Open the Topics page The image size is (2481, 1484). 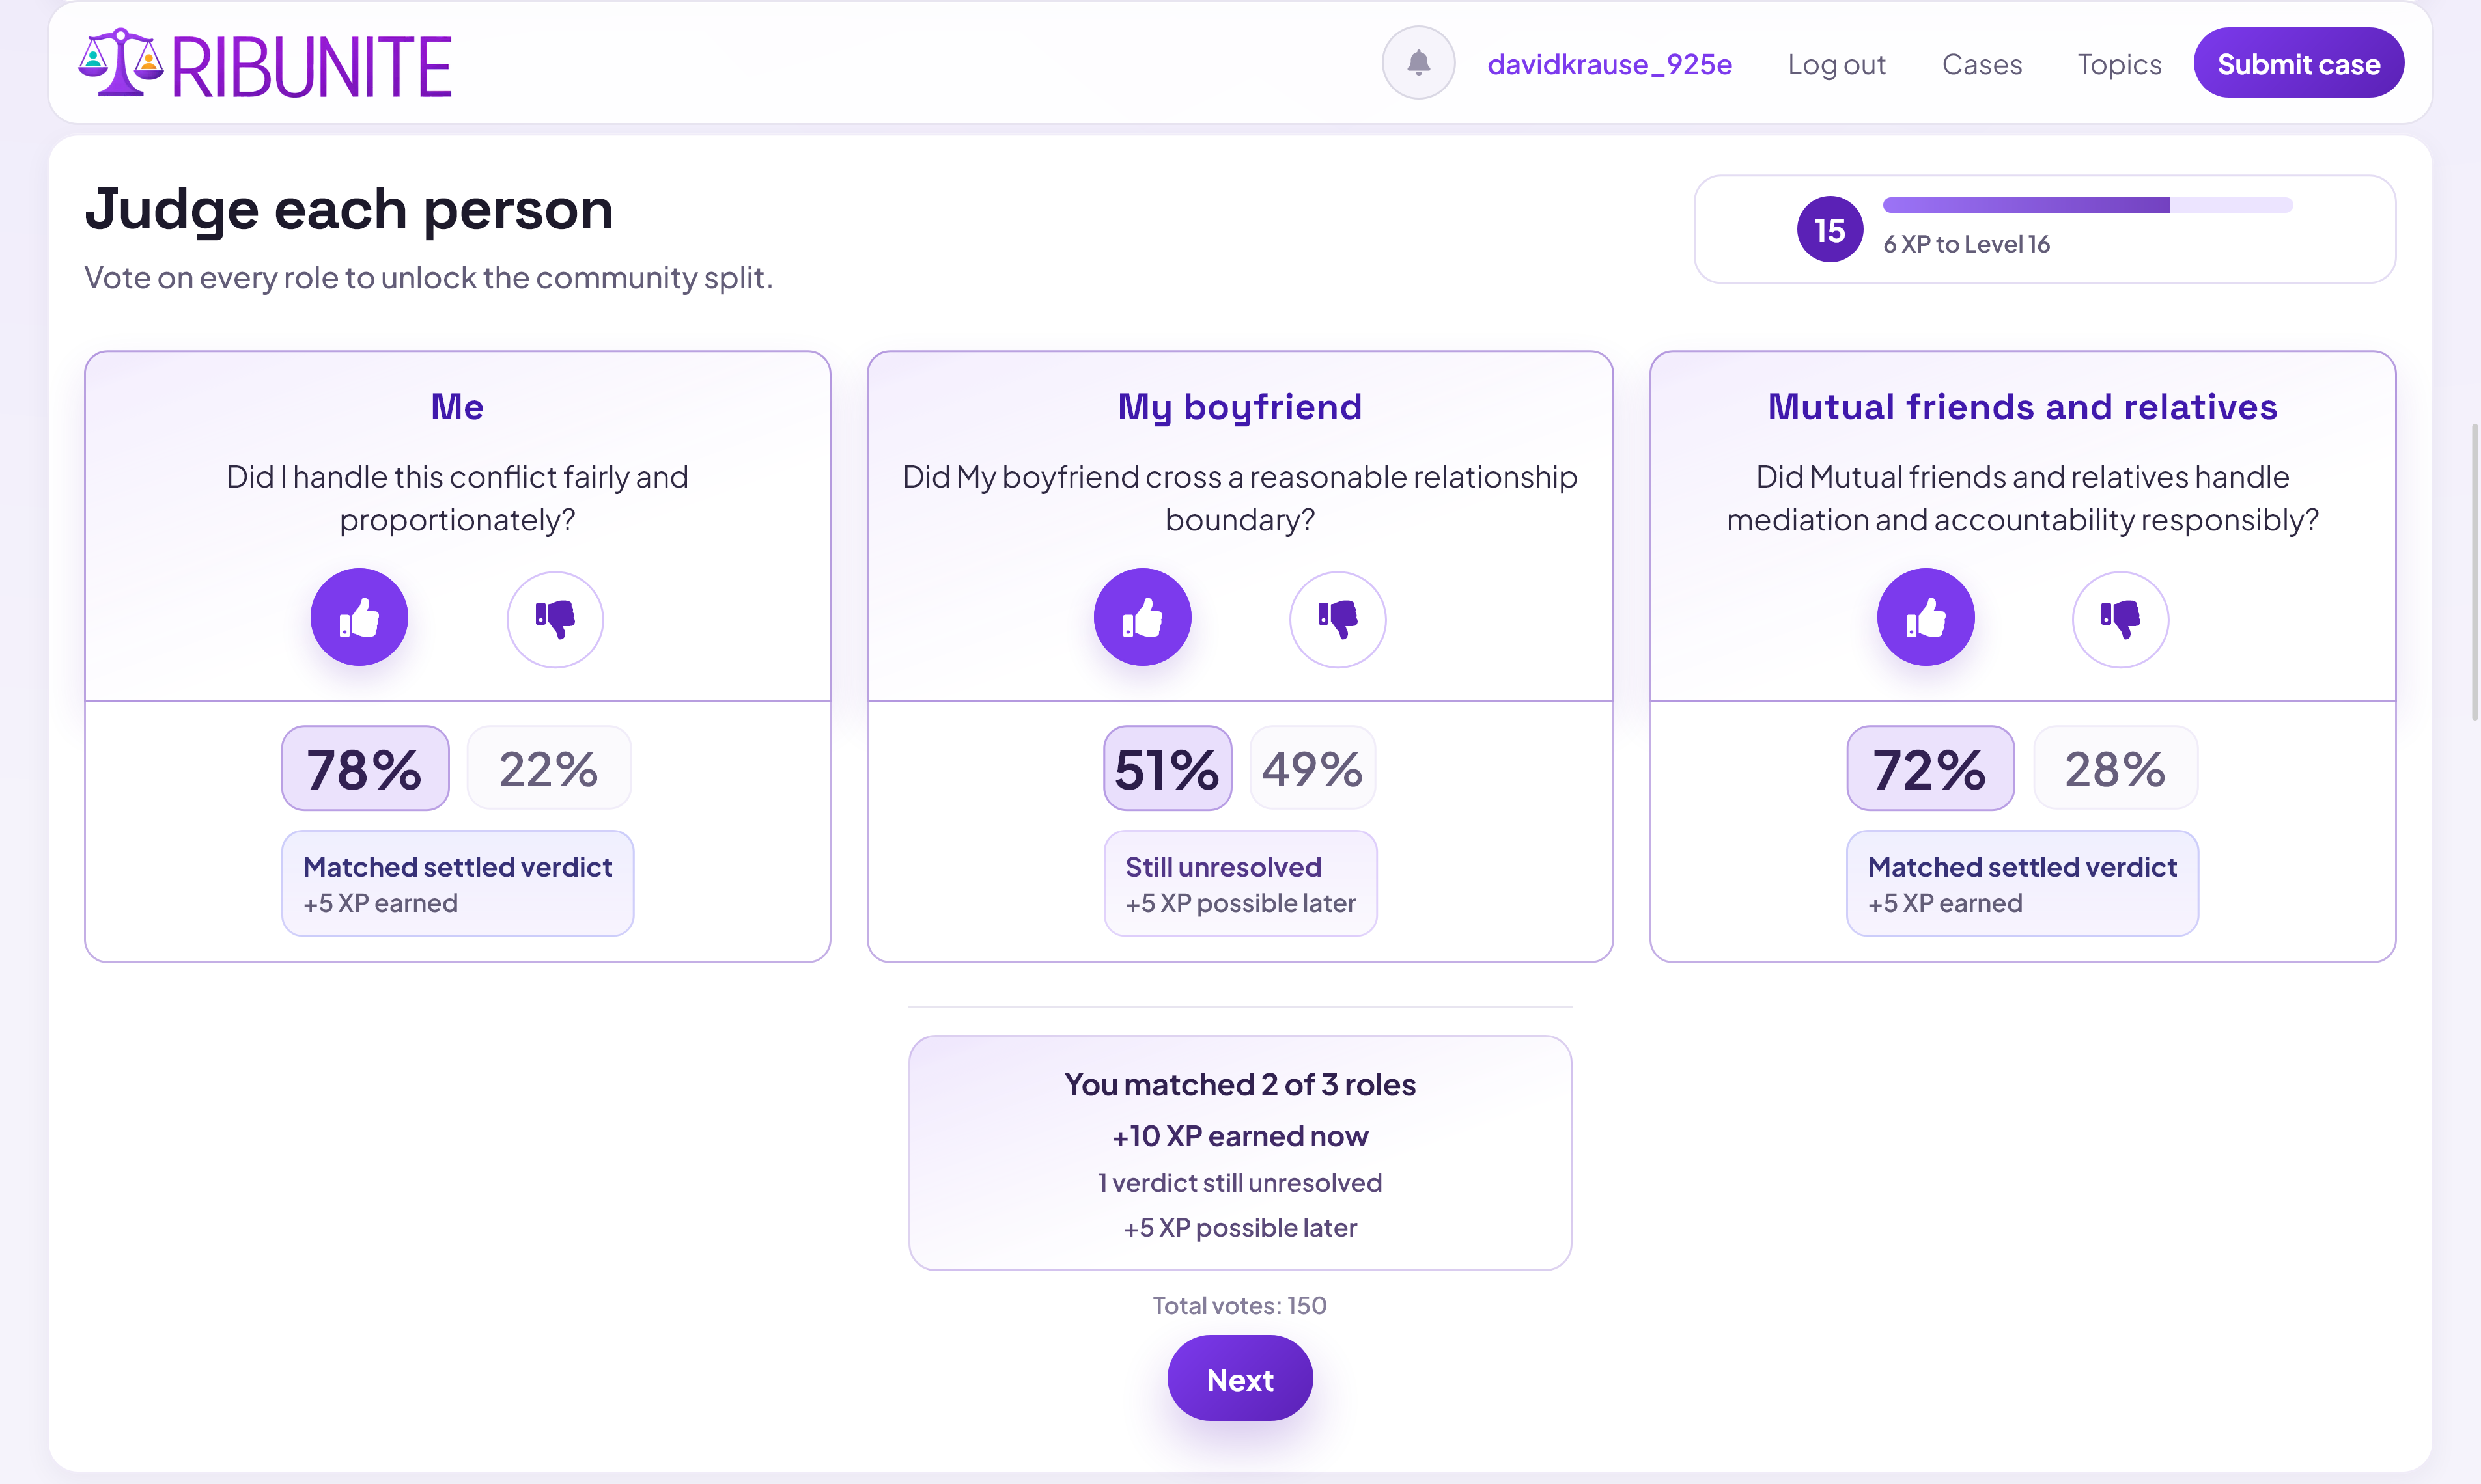pos(2119,64)
